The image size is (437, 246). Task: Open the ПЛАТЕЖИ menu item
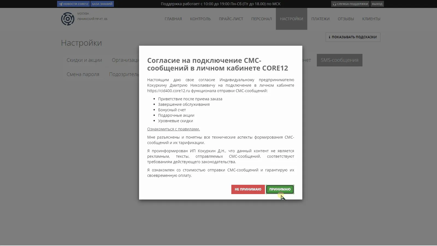(320, 19)
